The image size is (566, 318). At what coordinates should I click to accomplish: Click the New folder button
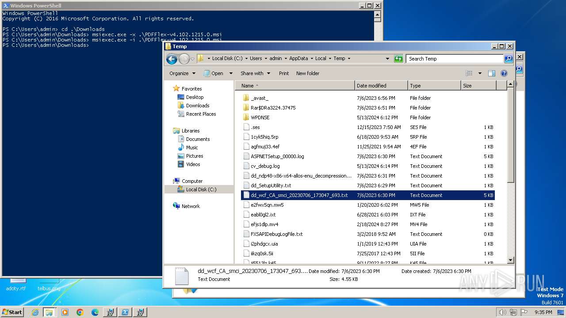point(308,73)
